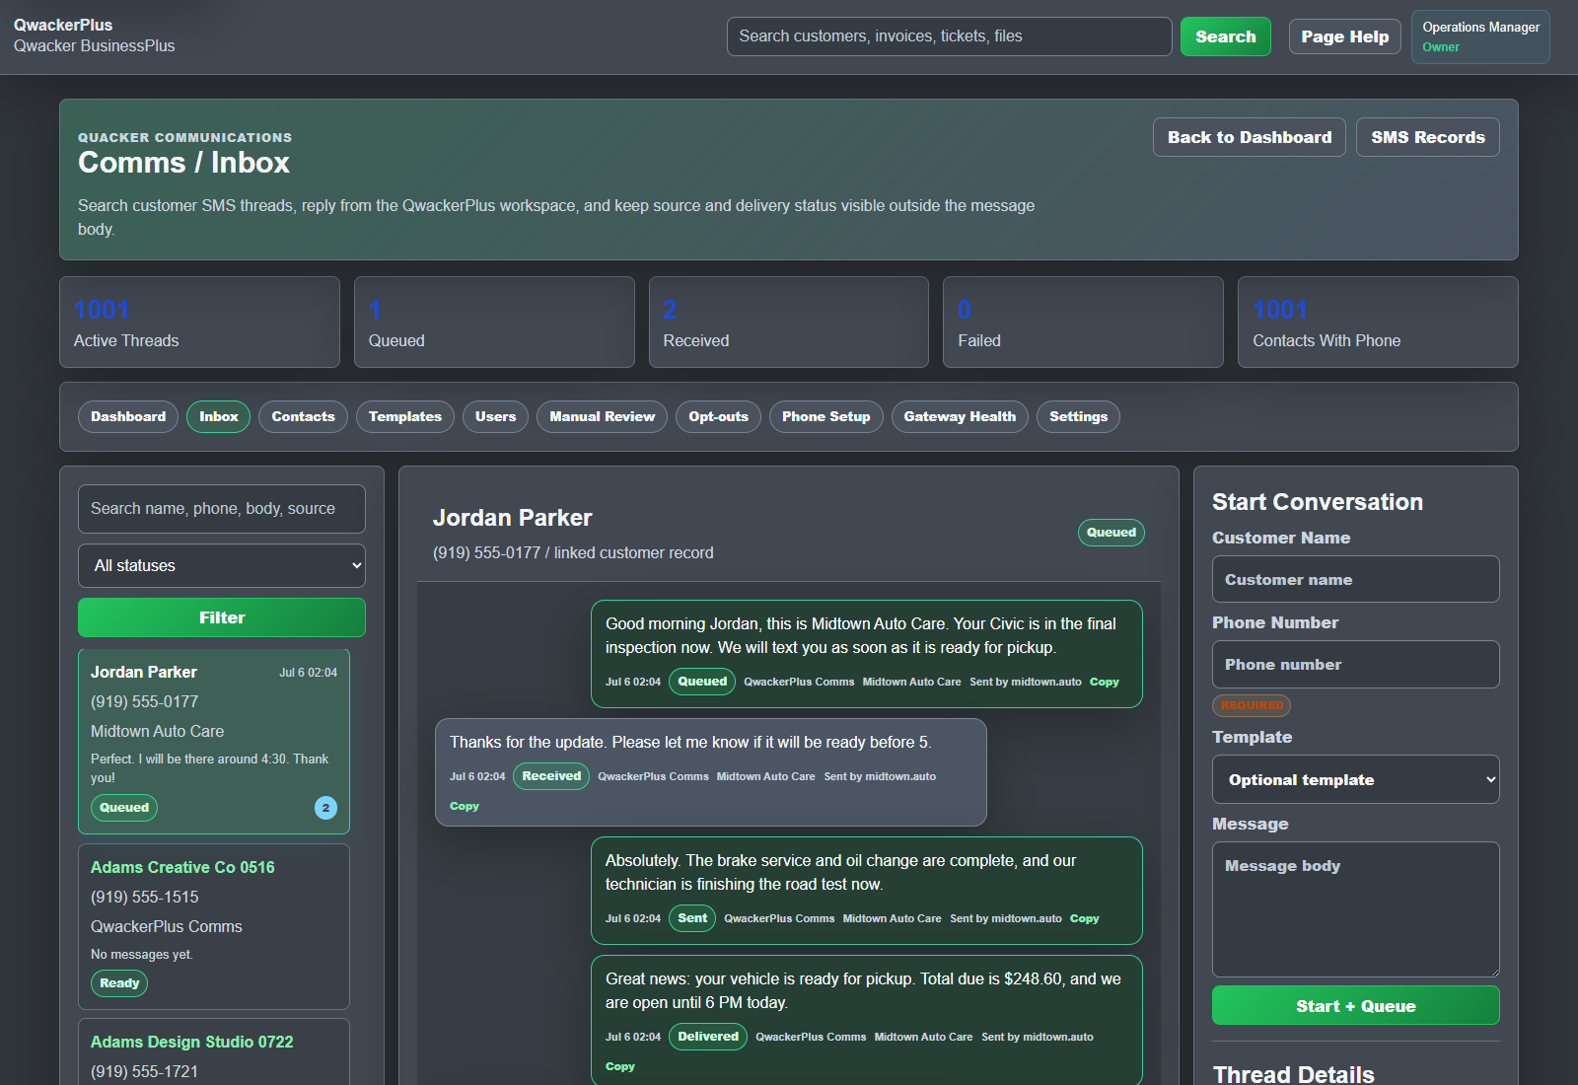Screen dimensions: 1578x1085
Task: Click the green Search button
Action: 1225,36
